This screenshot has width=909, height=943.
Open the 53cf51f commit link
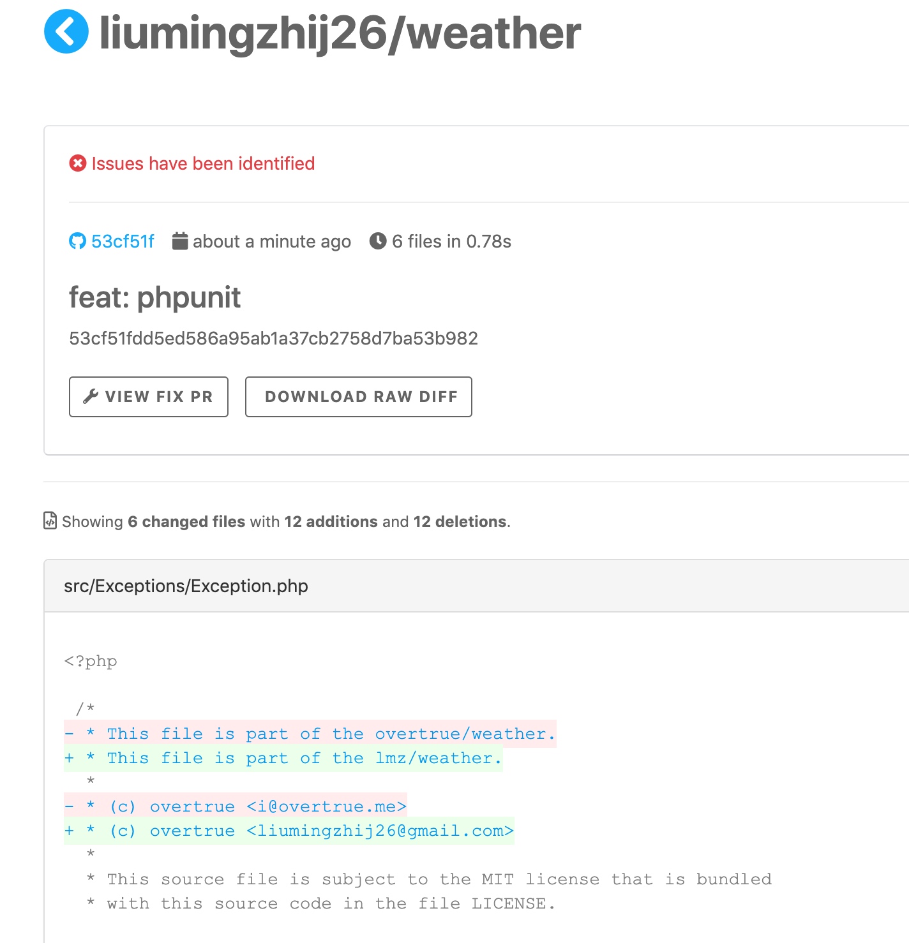(122, 241)
